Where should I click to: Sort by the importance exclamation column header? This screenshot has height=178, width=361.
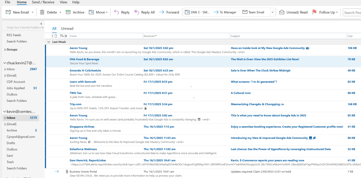[52, 36]
